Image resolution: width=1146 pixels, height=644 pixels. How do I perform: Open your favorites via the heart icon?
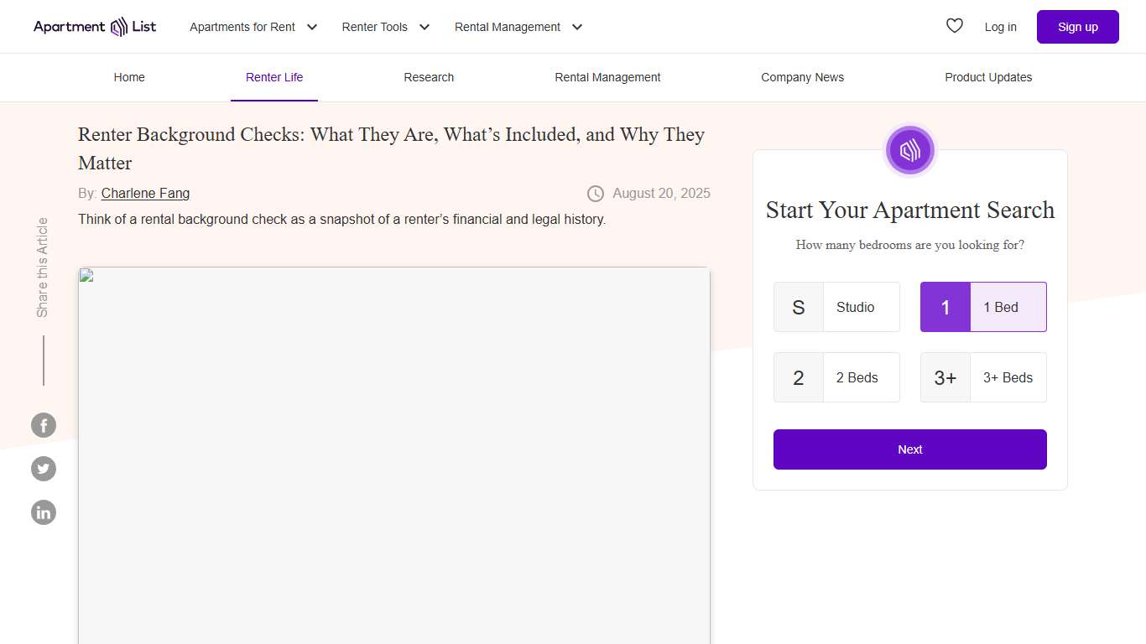[954, 26]
